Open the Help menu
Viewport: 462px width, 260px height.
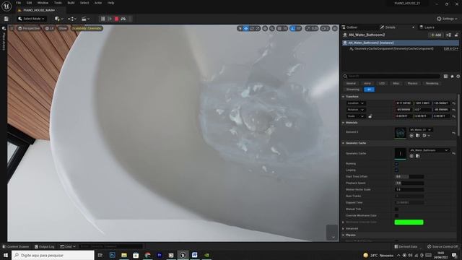tap(110, 3)
